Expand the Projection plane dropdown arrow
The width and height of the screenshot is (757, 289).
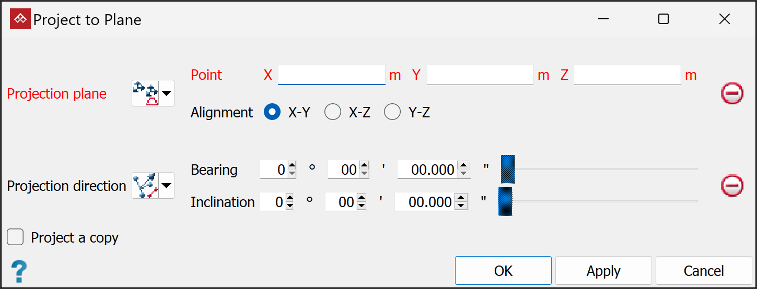tap(167, 93)
